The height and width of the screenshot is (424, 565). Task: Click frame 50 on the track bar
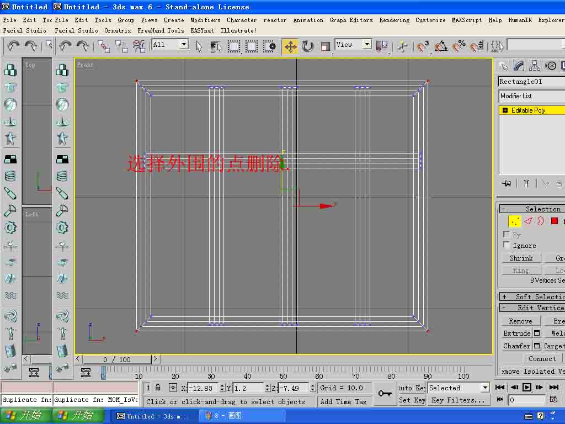[x=284, y=376]
